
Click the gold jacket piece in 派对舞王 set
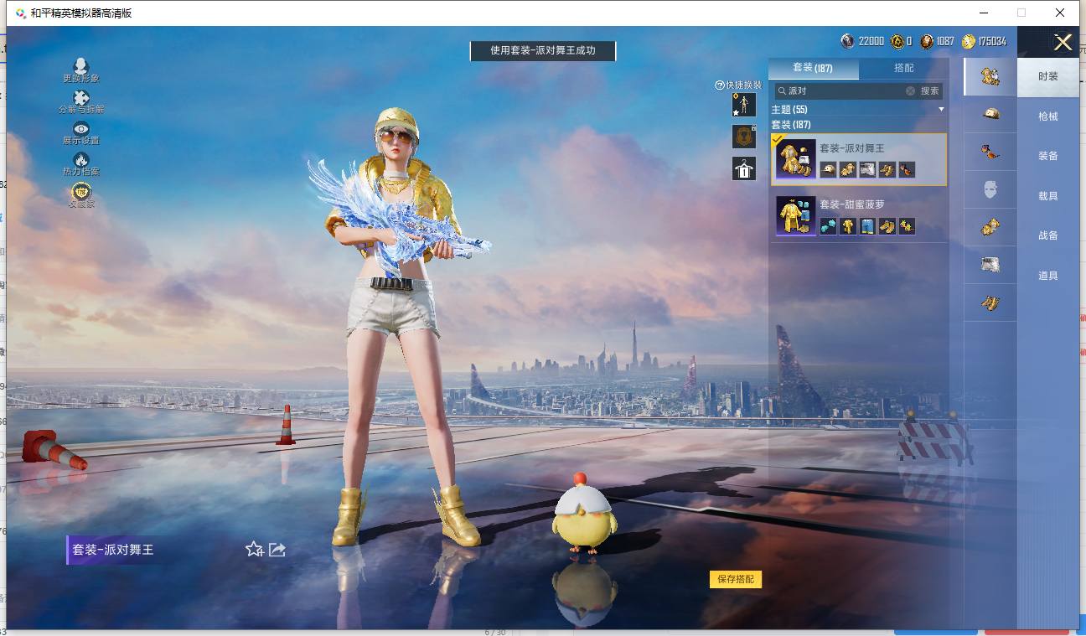(x=848, y=170)
